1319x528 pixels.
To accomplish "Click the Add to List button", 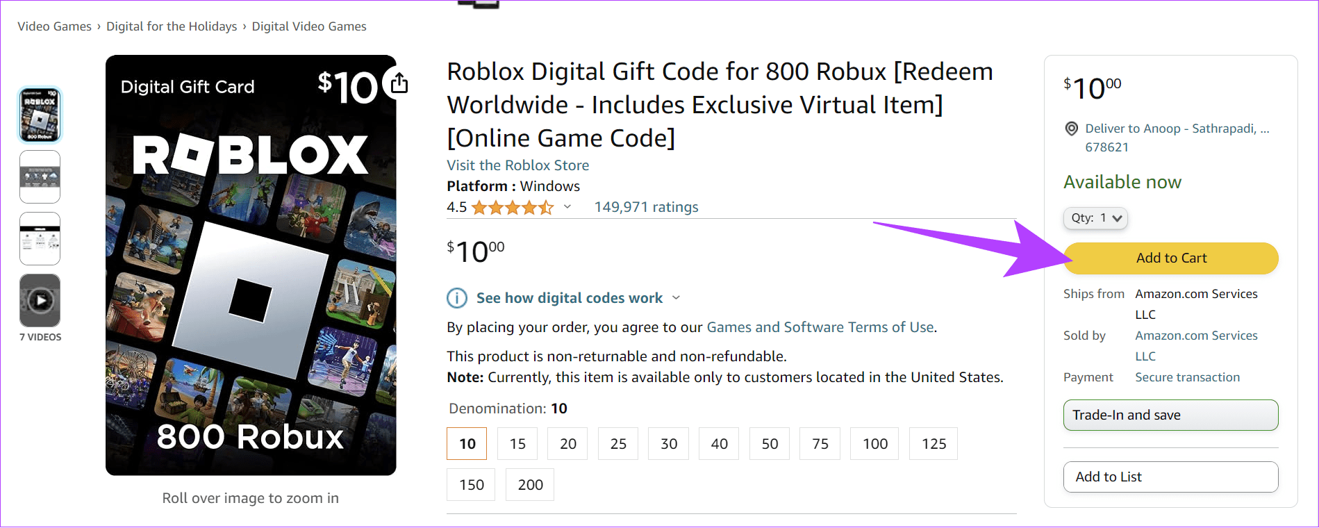I will click(x=1171, y=477).
